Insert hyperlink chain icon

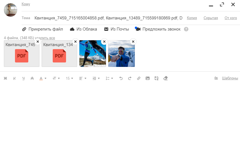[139, 78]
